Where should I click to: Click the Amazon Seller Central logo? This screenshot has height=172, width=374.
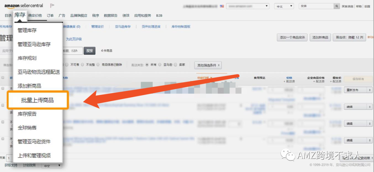(24, 6)
